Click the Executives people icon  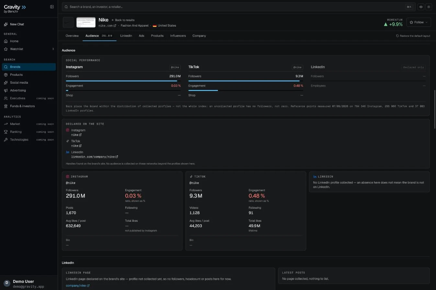click(6, 98)
